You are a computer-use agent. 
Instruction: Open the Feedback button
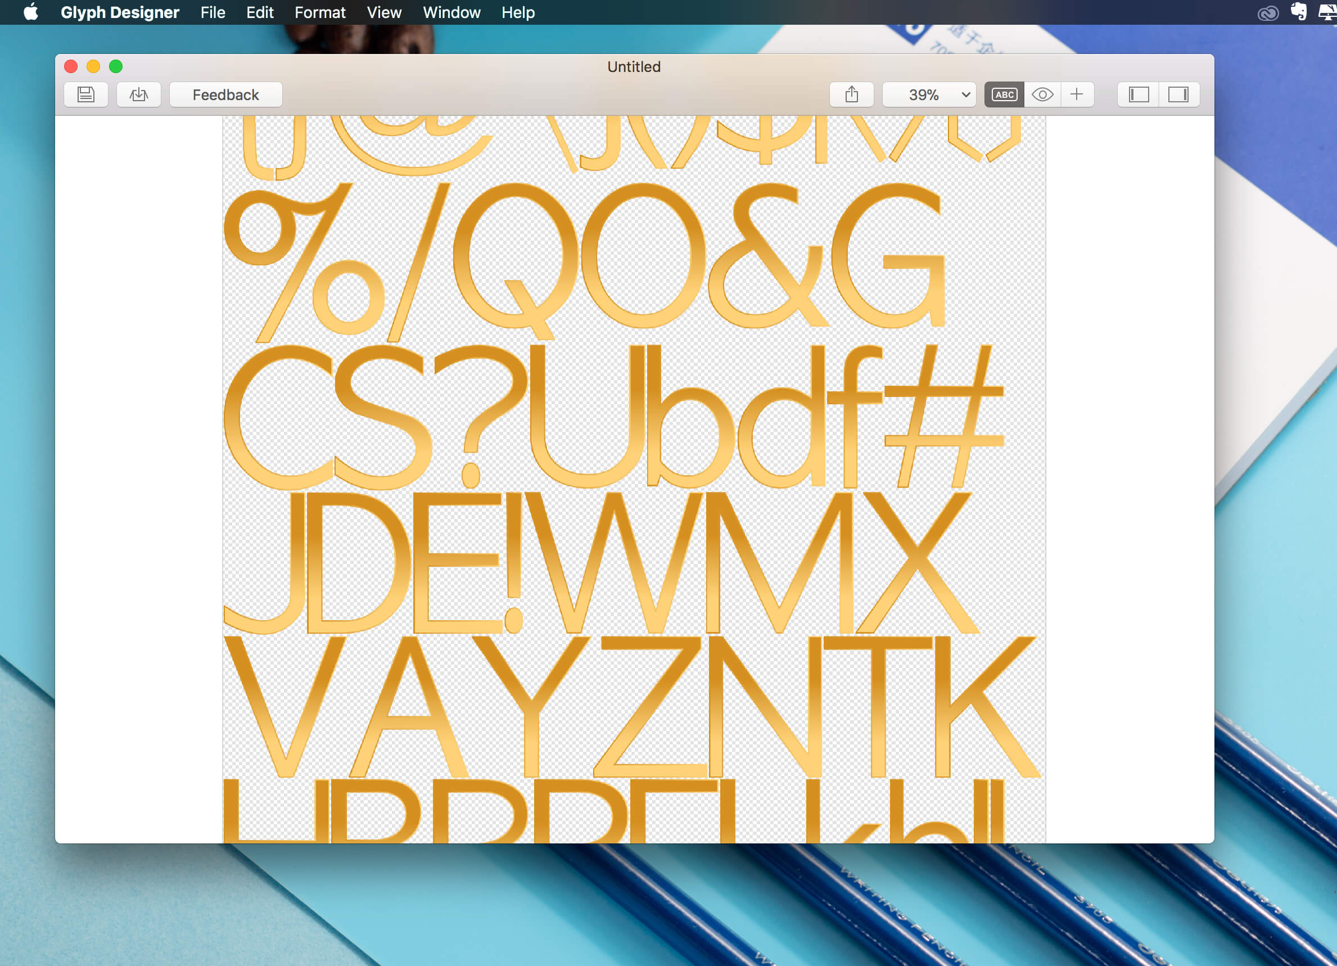pos(226,95)
